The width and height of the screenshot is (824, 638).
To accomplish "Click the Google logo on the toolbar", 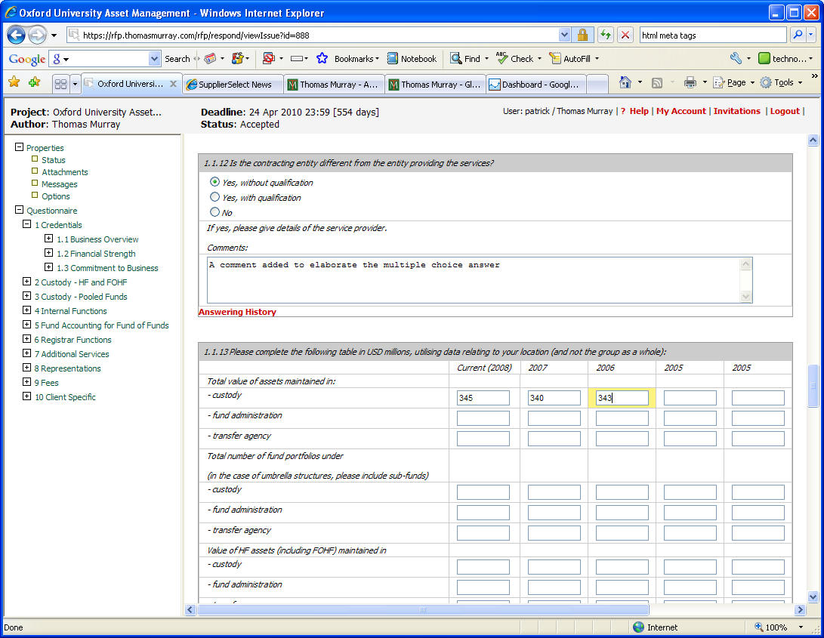I will [27, 59].
